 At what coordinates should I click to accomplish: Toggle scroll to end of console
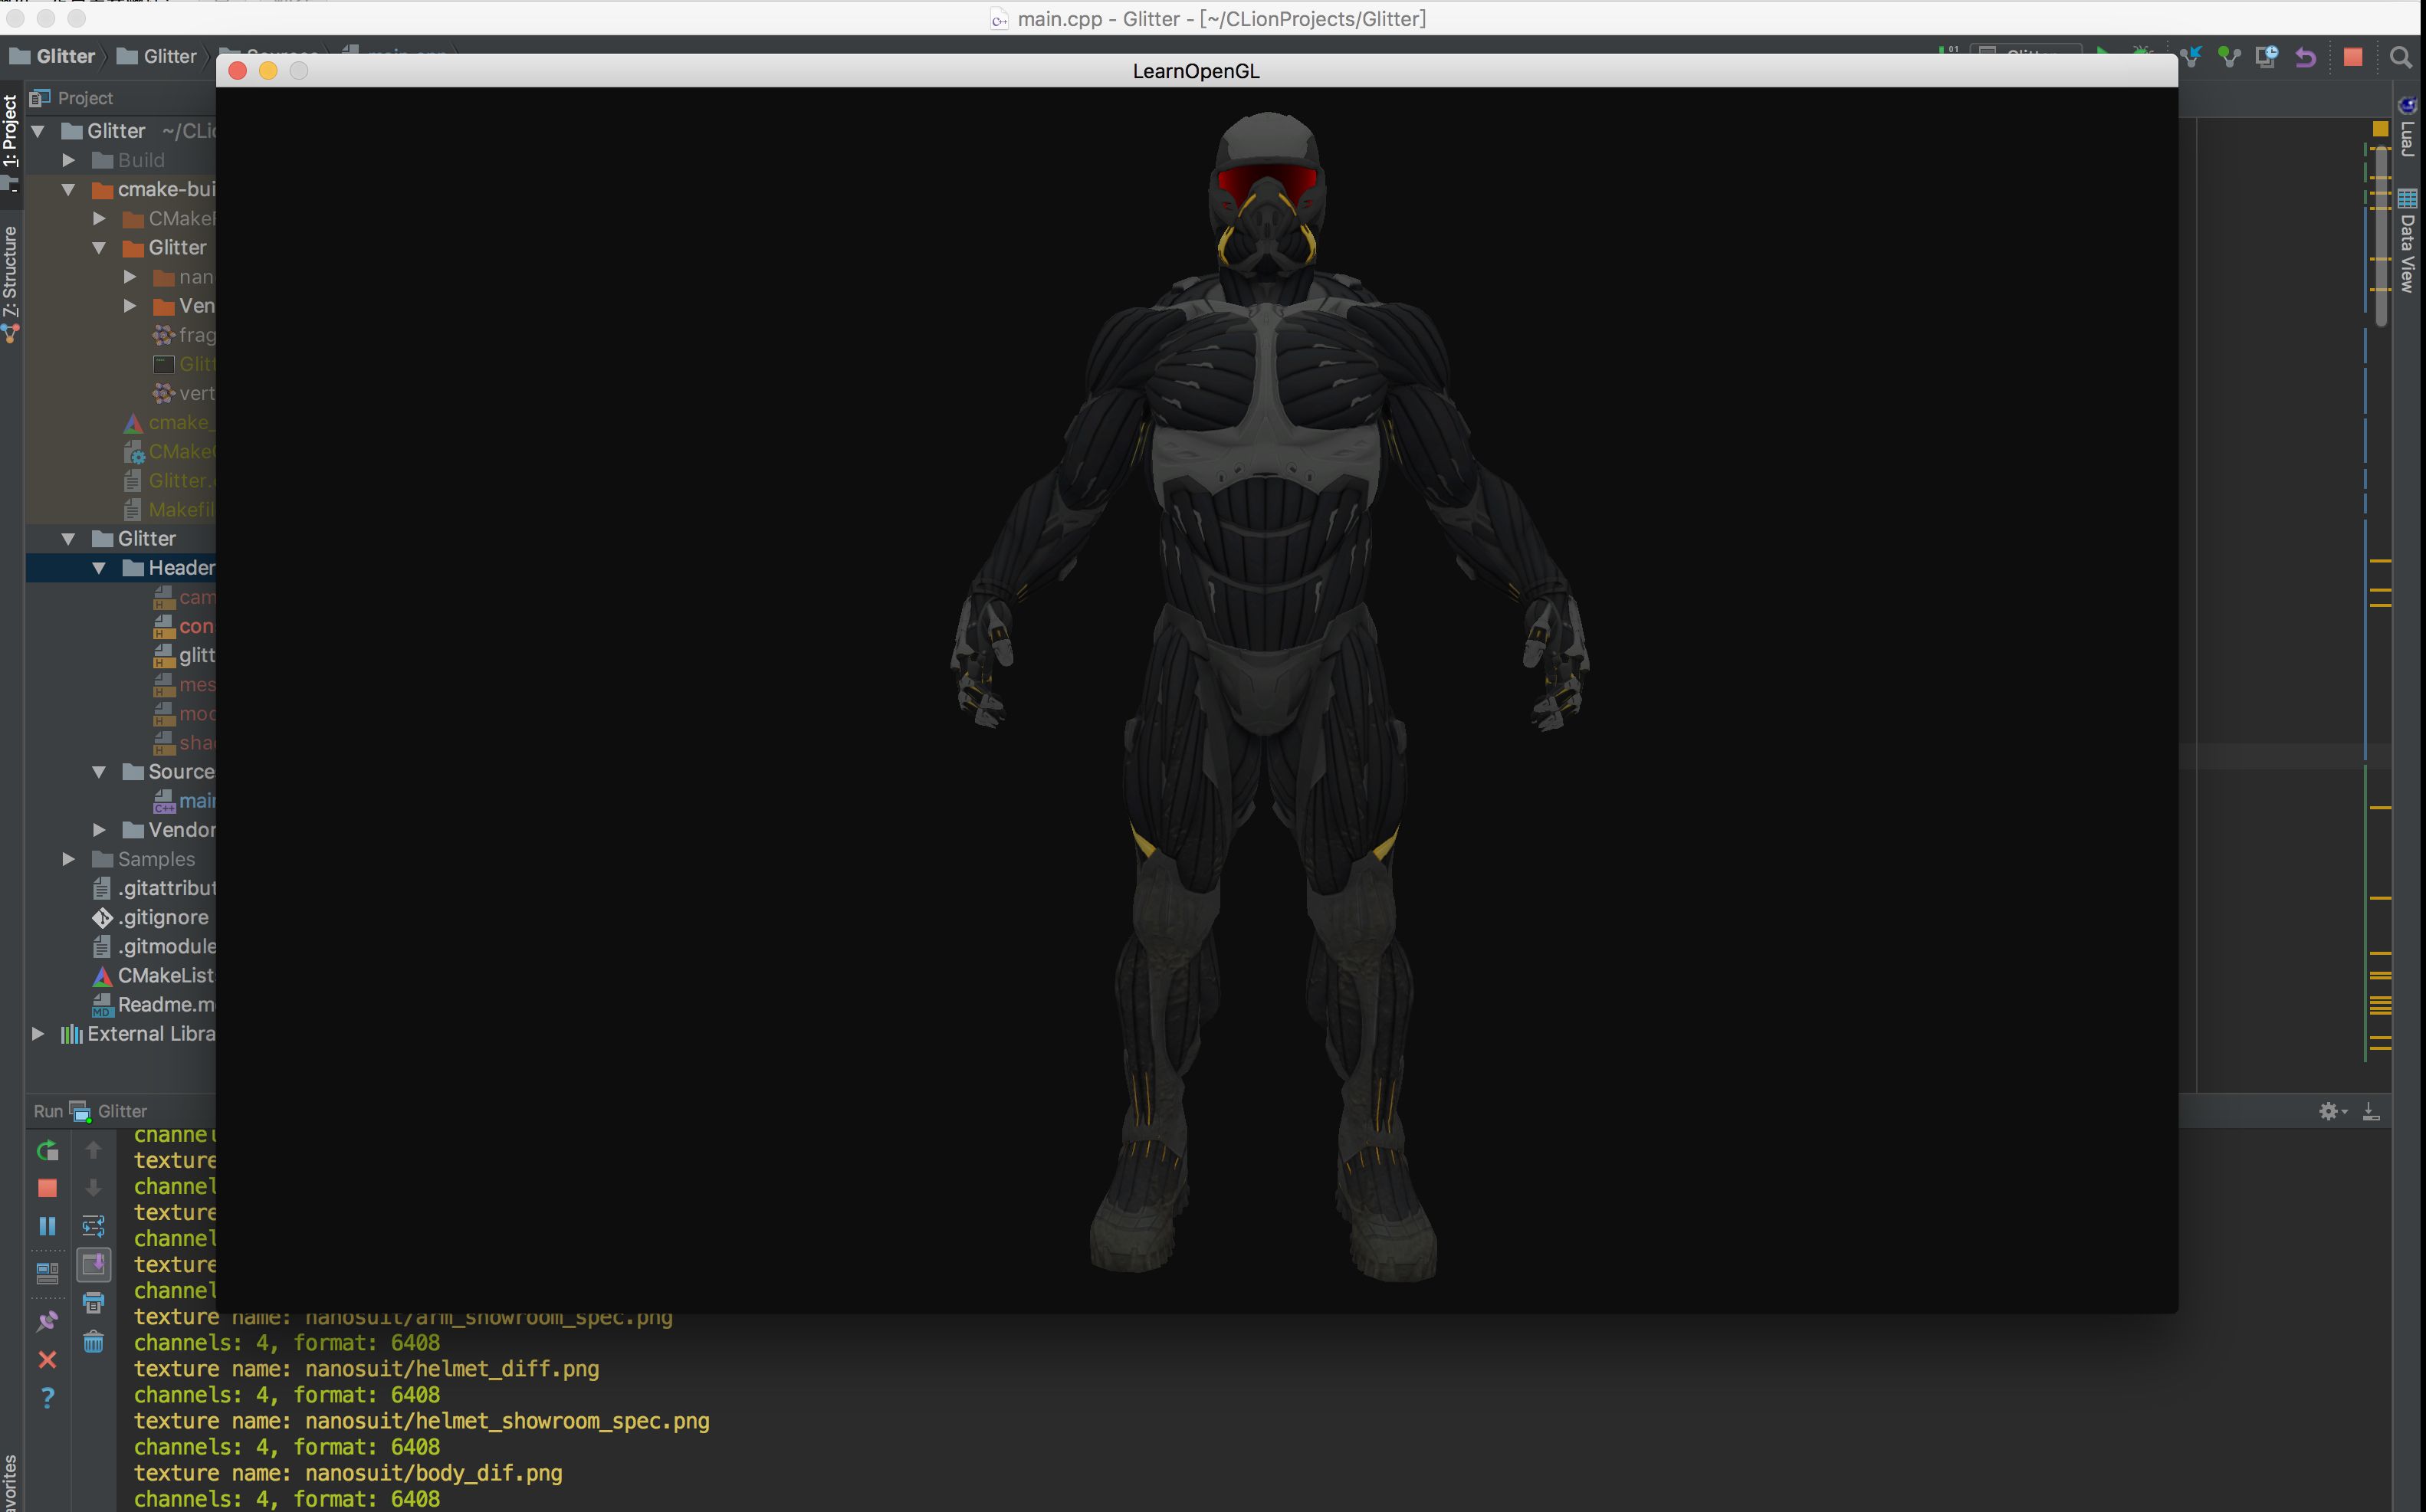pyautogui.click(x=93, y=1264)
